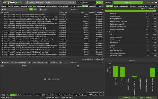The width and height of the screenshot is (158, 99).
Task: Open the Security tab
Action: (17, 6)
